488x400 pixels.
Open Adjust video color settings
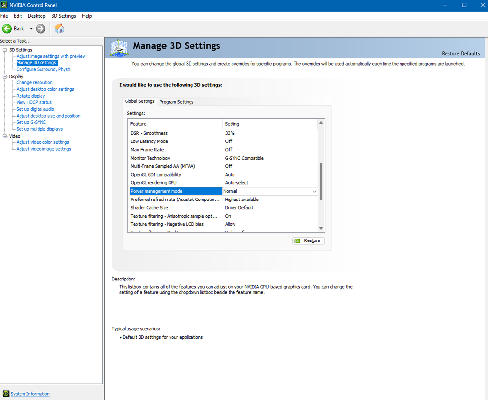[42, 142]
